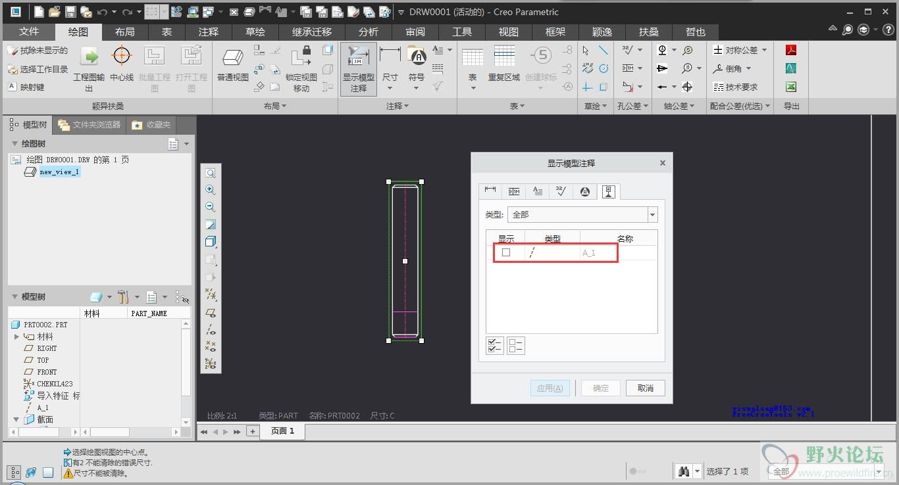
Task: Click the command search magnifier icon
Action: tap(848, 30)
